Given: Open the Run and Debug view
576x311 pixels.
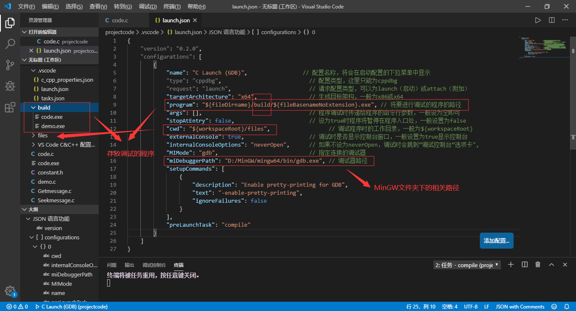Looking at the screenshot, I should [x=10, y=86].
